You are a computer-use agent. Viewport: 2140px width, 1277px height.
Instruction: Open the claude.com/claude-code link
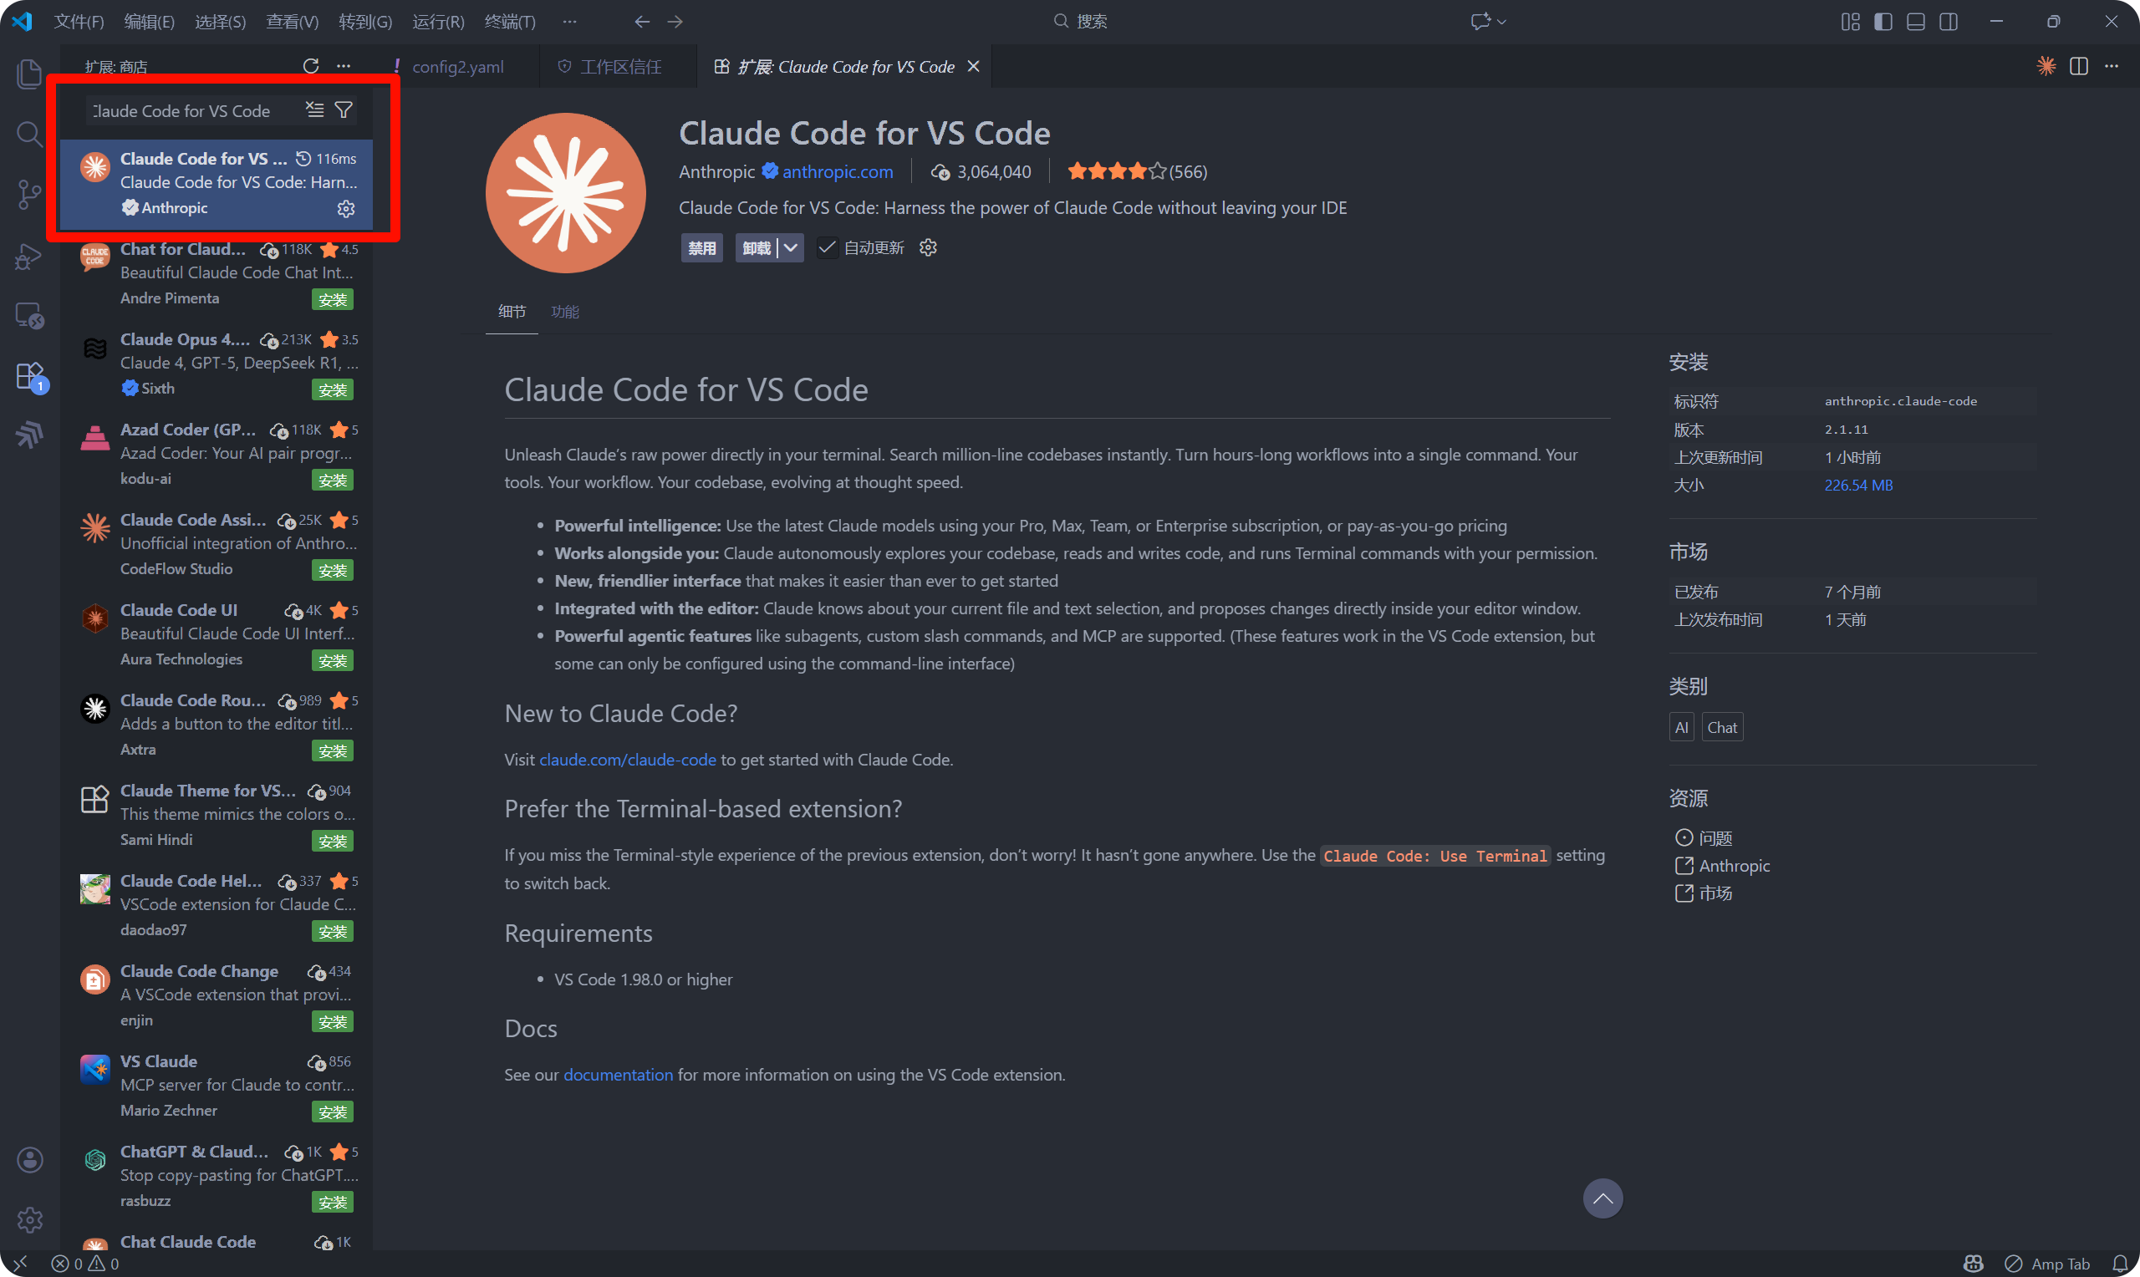click(627, 760)
